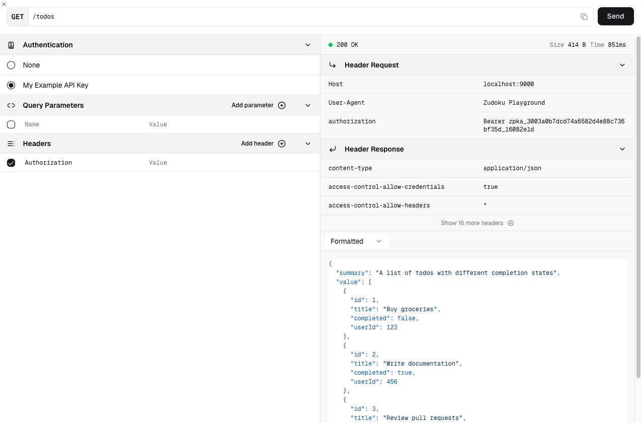641x423 pixels.
Task: Click the Headers list icon
Action: tap(11, 144)
